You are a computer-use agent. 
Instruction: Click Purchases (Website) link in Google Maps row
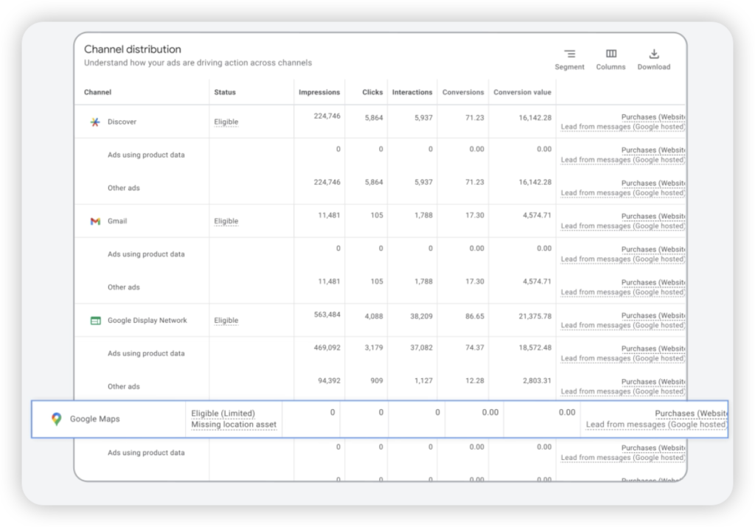pos(691,413)
